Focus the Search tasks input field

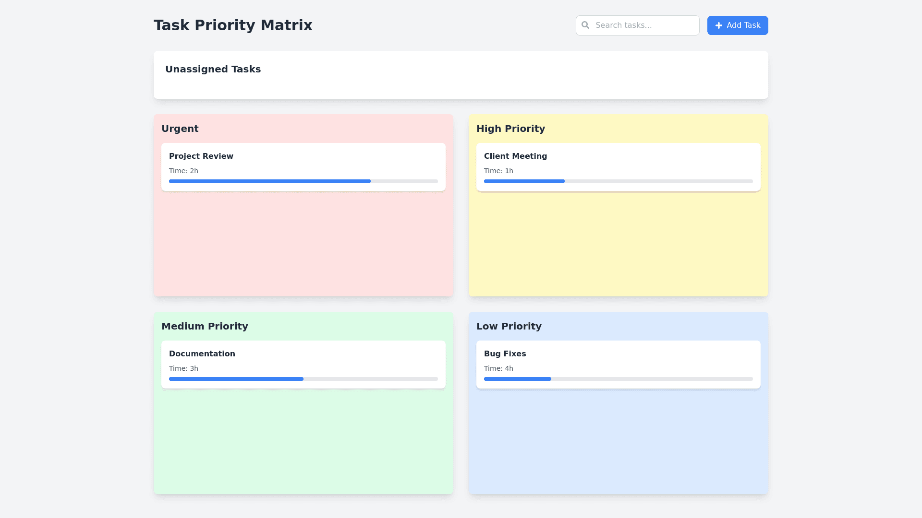[643, 25]
